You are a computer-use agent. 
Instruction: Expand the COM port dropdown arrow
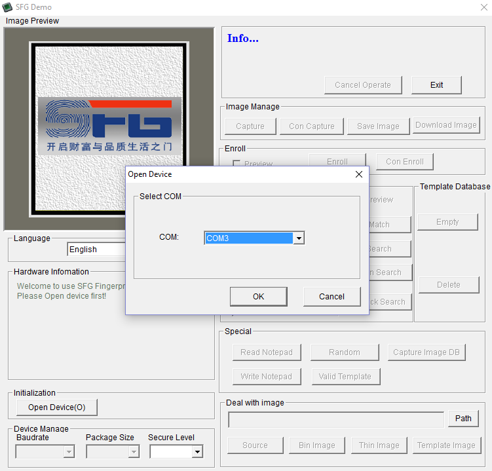(299, 238)
